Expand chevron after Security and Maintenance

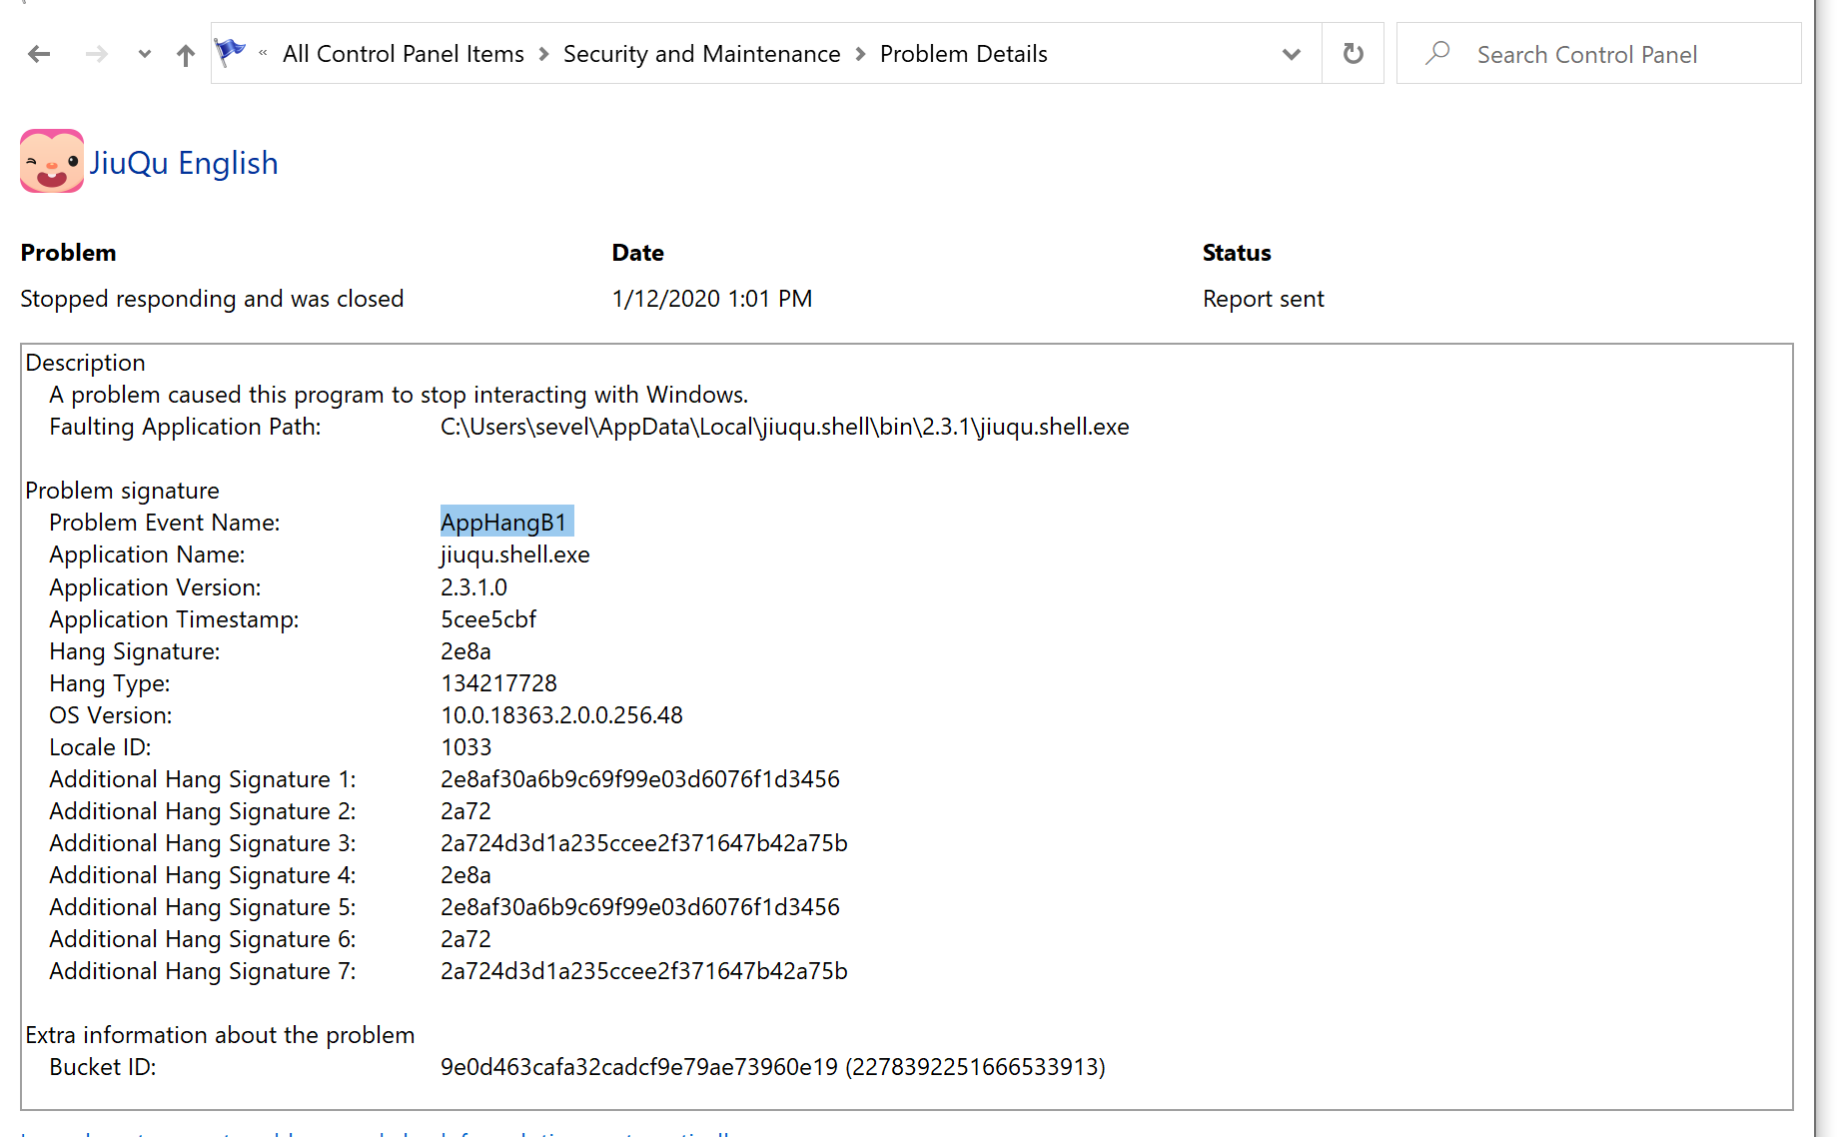click(861, 54)
